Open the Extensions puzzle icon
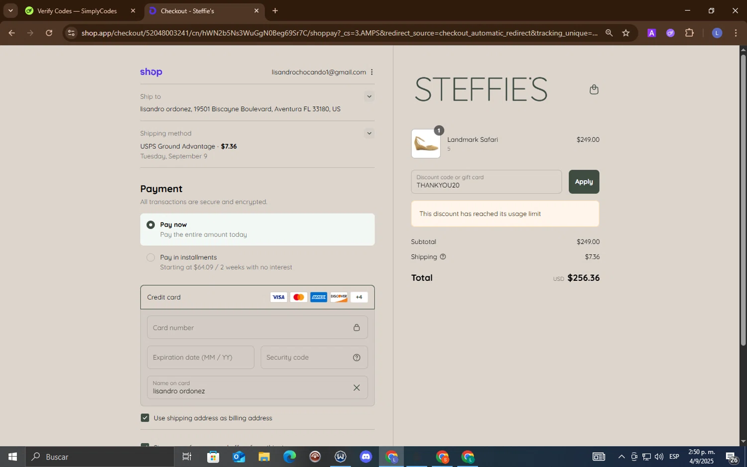The image size is (747, 467). pyautogui.click(x=689, y=33)
